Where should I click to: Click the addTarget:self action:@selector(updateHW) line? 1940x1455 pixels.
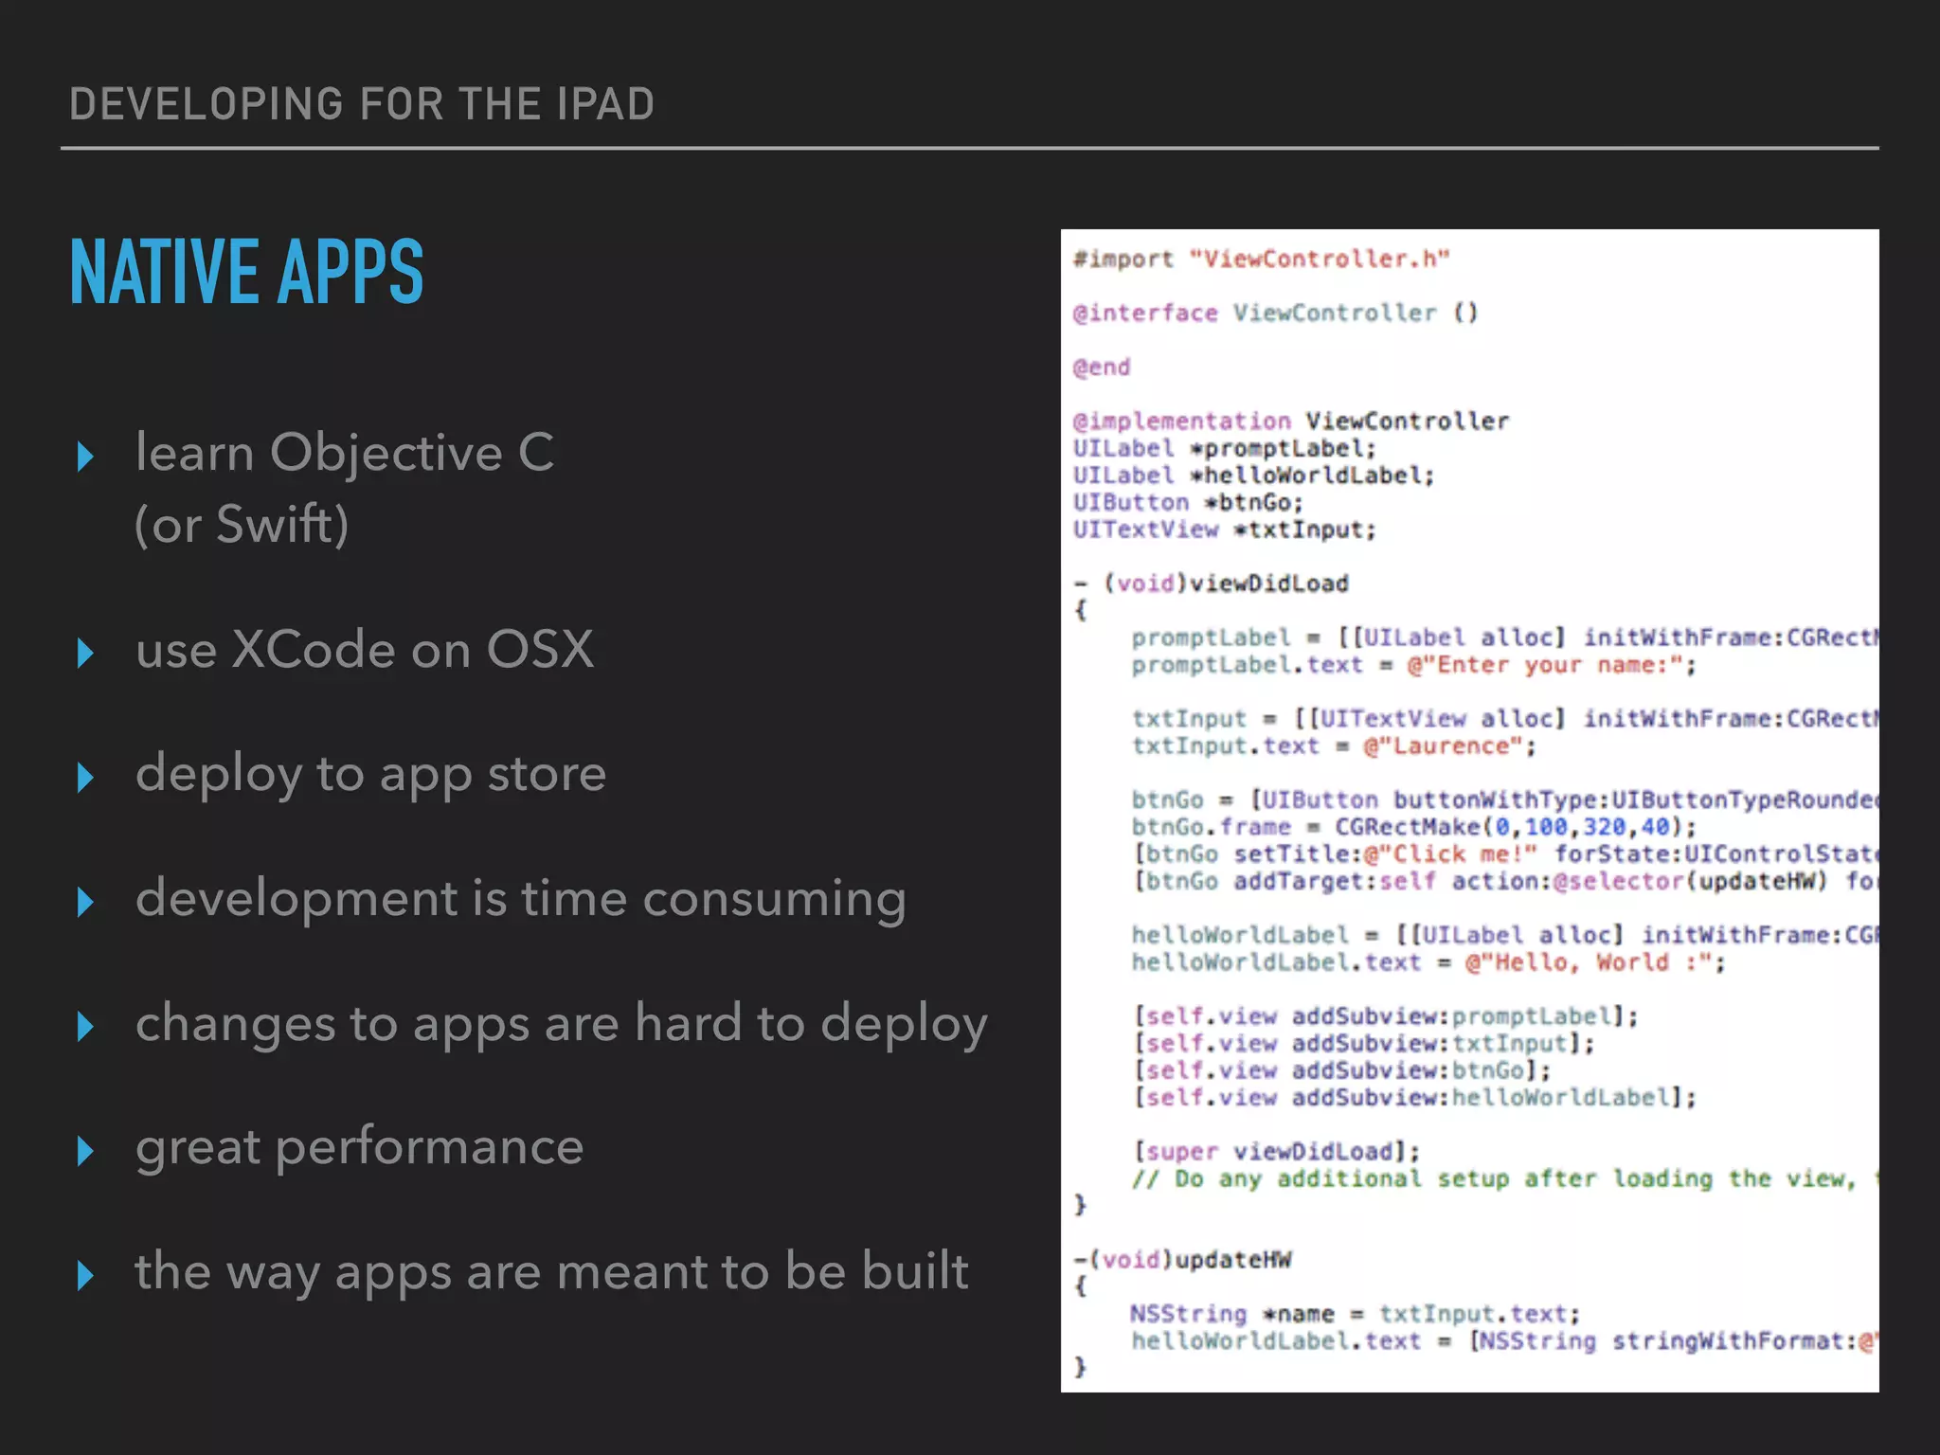(1505, 882)
